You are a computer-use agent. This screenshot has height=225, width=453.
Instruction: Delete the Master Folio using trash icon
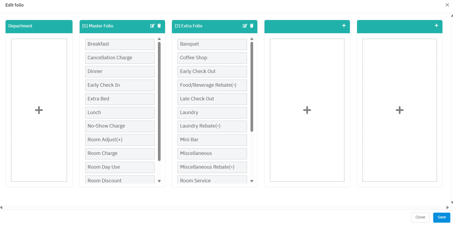tap(159, 26)
